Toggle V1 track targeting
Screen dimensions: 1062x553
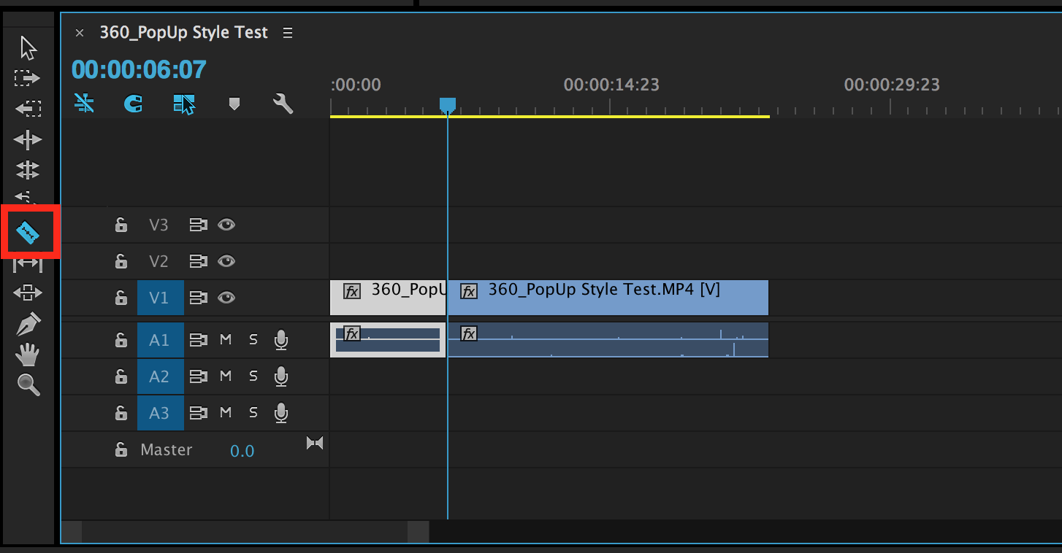(x=160, y=298)
